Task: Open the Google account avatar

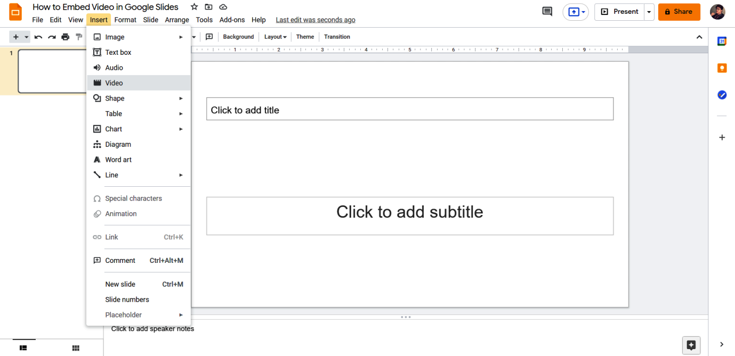Action: [717, 12]
